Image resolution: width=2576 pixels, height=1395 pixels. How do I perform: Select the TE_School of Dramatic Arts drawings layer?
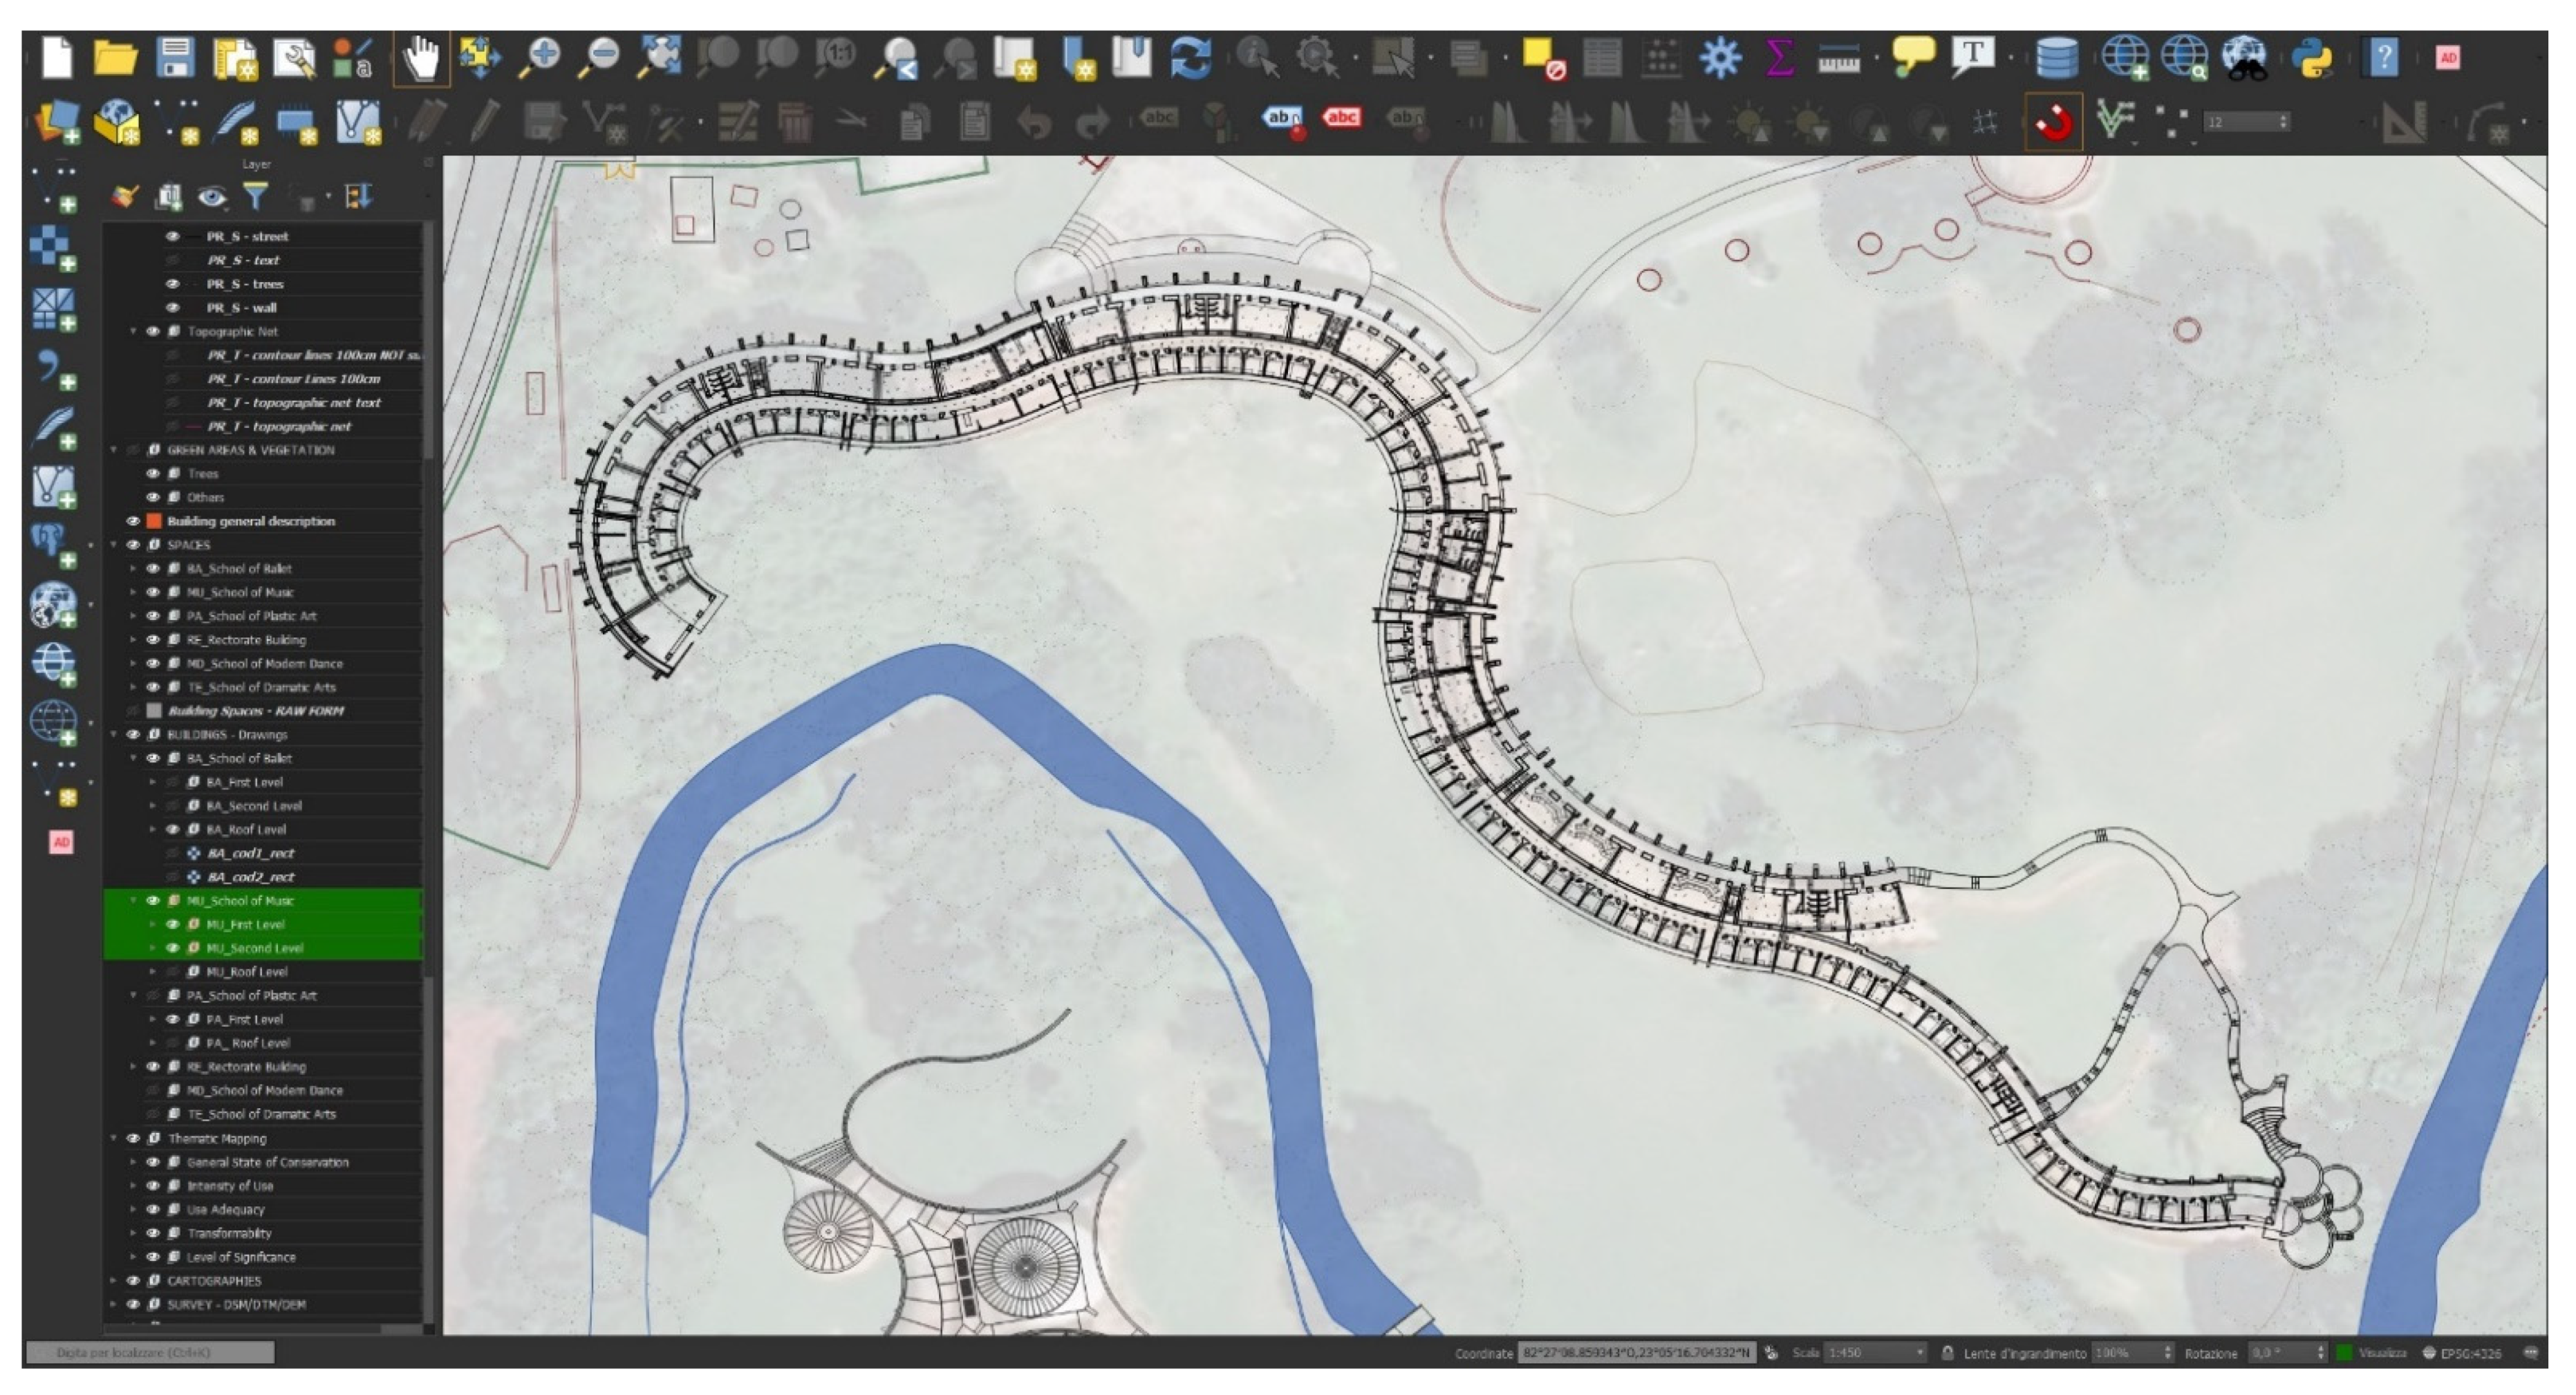point(261,1115)
